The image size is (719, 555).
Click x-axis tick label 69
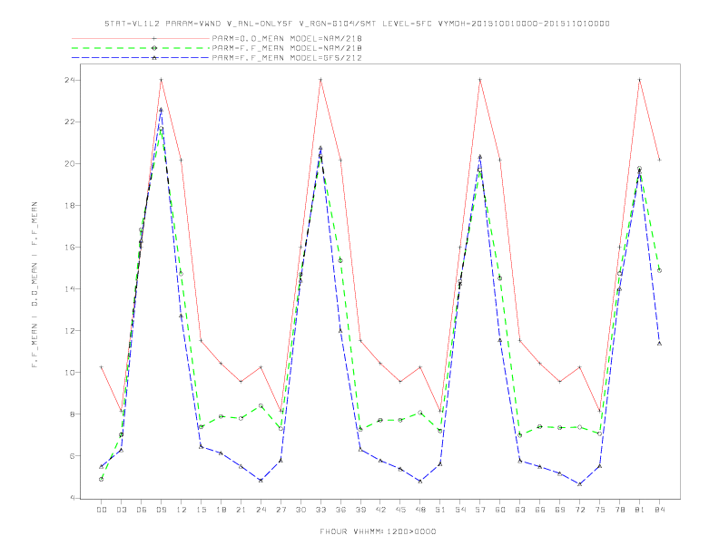[560, 510]
